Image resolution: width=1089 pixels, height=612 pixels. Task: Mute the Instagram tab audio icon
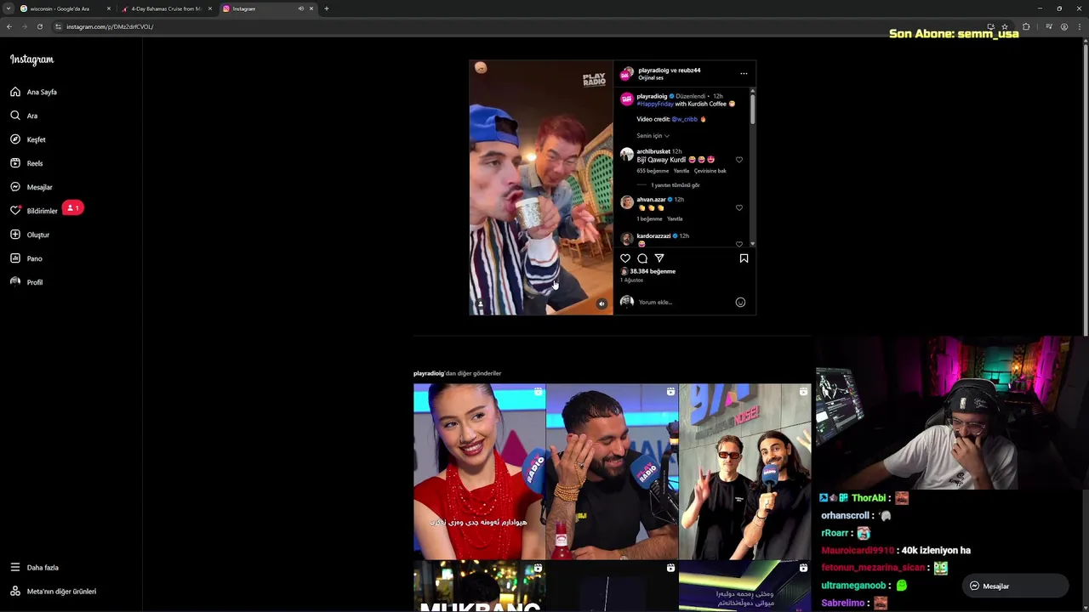[300, 8]
